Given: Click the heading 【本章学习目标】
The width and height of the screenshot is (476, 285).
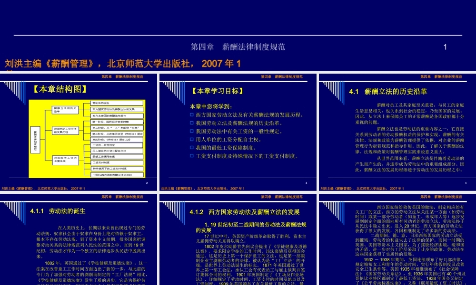Looking at the screenshot, I should click(x=218, y=91).
